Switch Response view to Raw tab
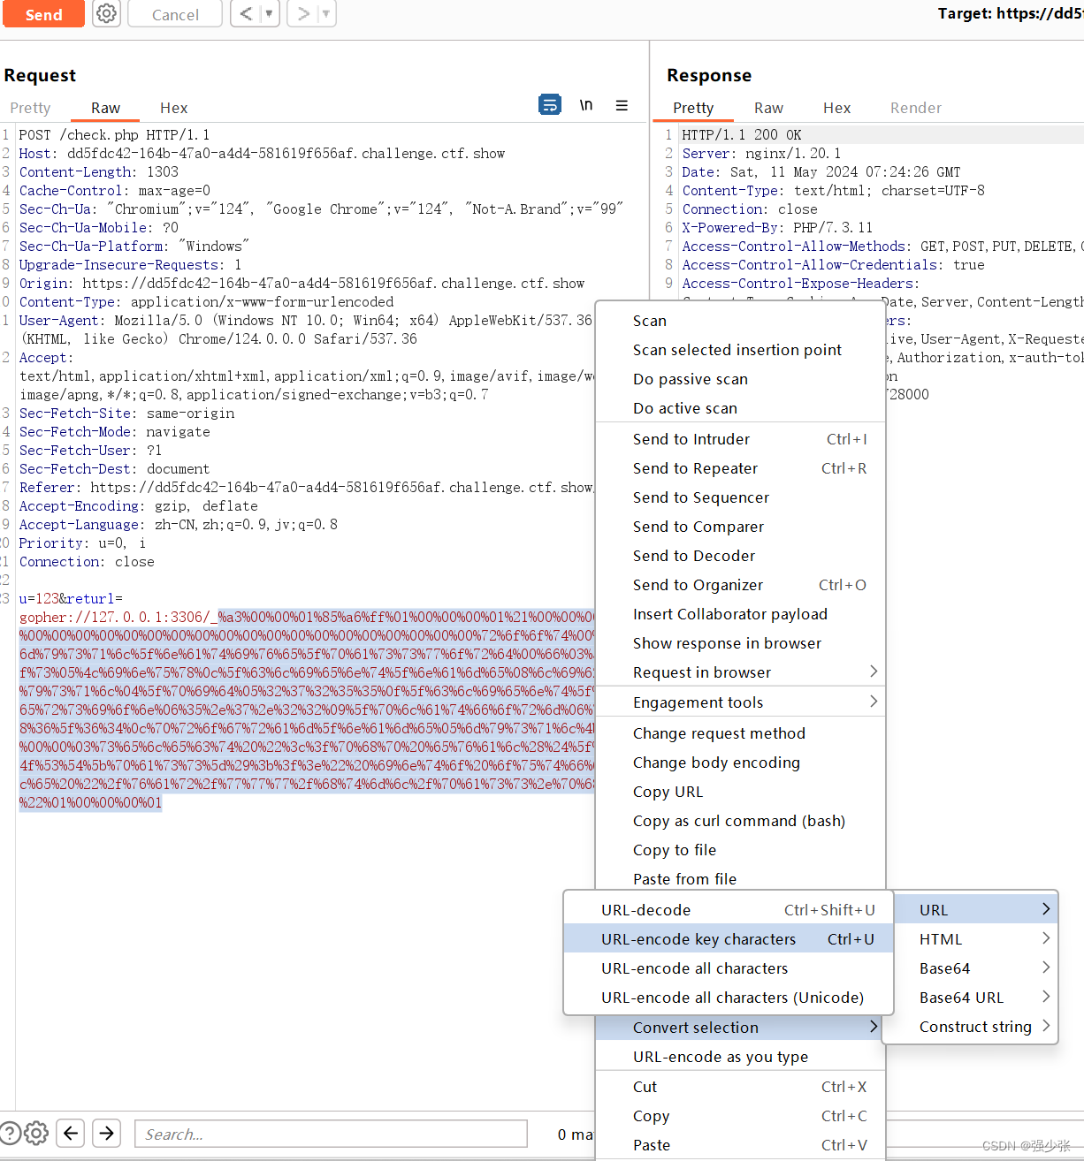Screen dimensions: 1084x1161 768,108
